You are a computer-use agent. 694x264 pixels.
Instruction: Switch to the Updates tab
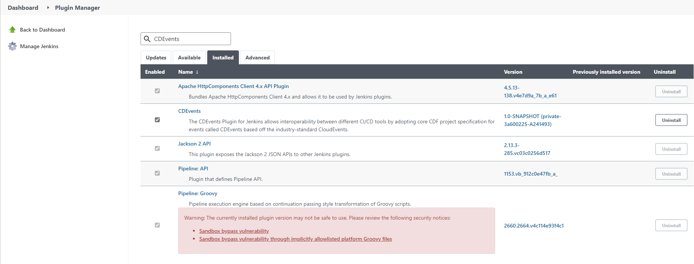(156, 58)
